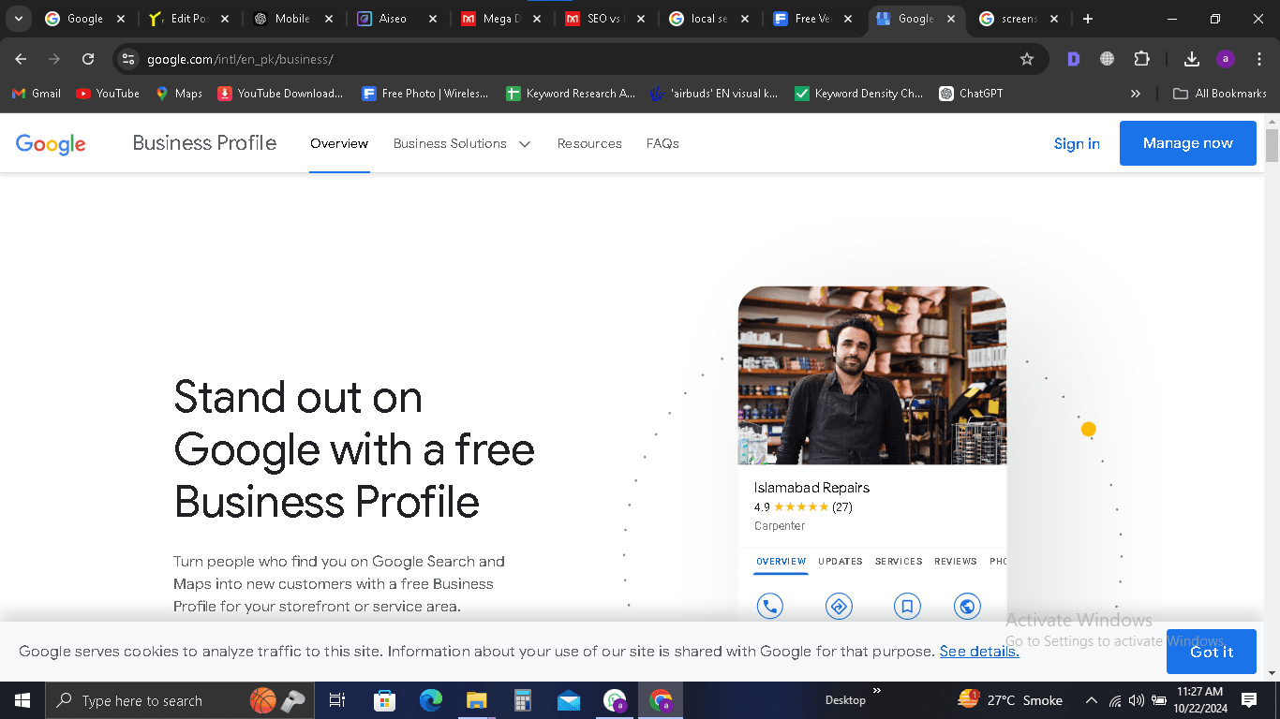
Task: Open the Gmail bookmark
Action: (37, 94)
